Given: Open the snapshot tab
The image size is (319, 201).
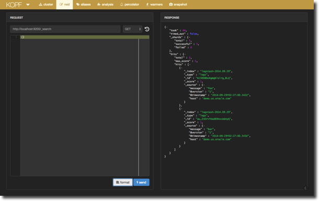Looking at the screenshot, I should [178, 5].
